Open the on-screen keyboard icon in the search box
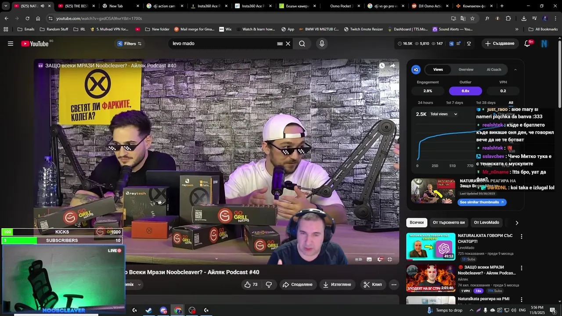The image size is (562, 316). click(280, 43)
